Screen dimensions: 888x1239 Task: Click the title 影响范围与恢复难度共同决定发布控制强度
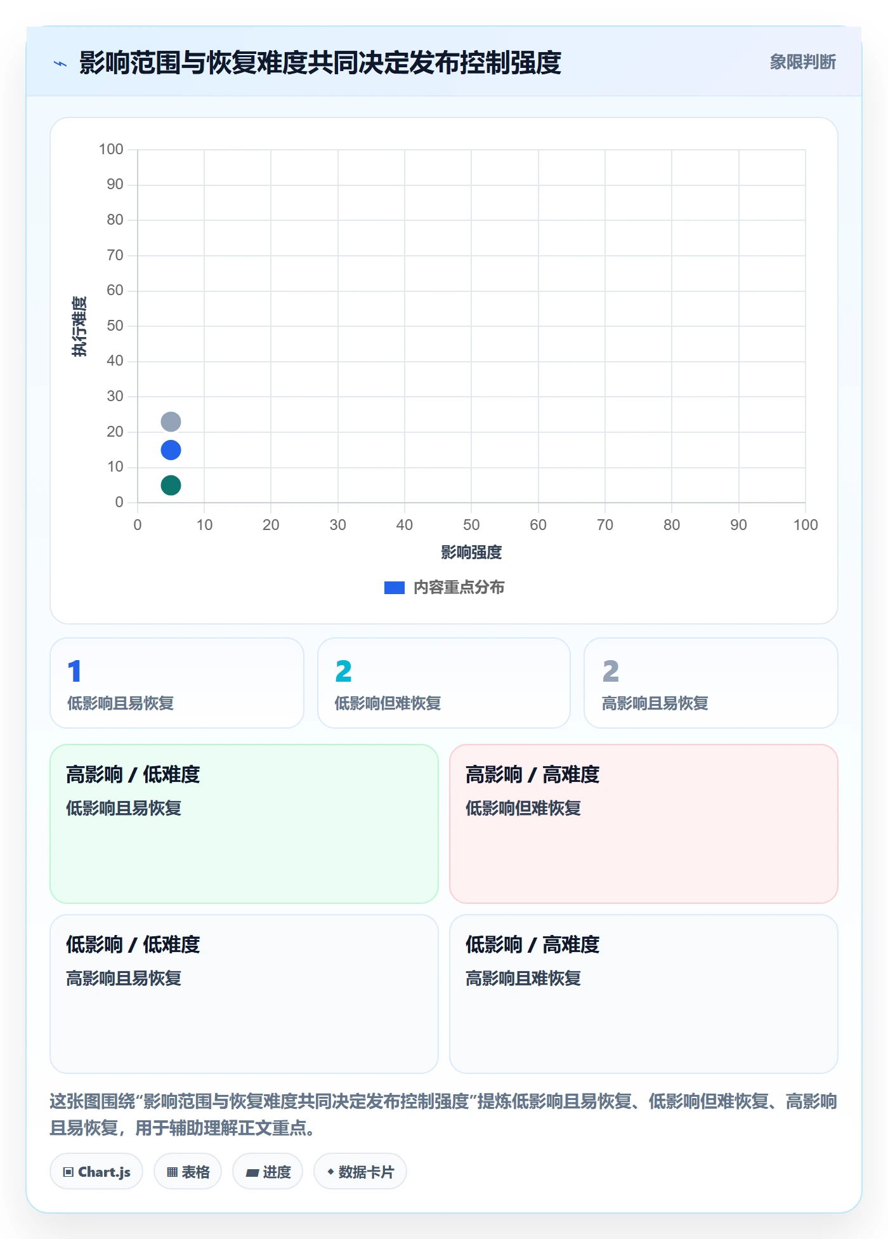[320, 63]
